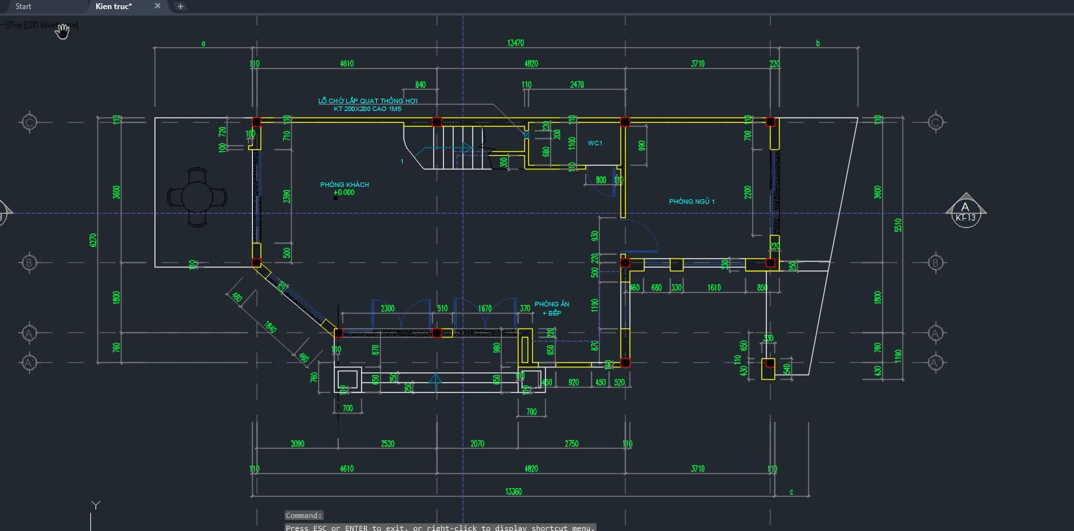Select the bedroom door swing arc
Image resolution: width=1074 pixels, height=531 pixels.
(x=642, y=236)
